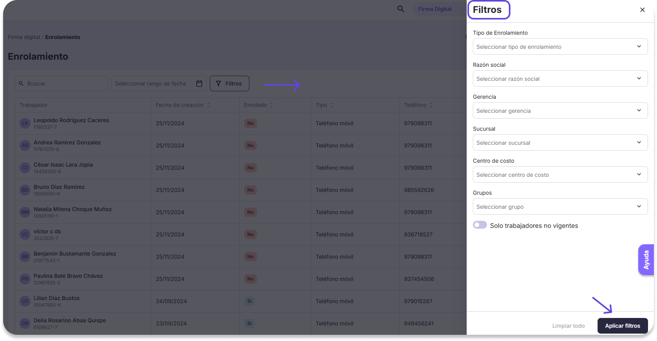The image size is (657, 341).
Task: Open the Ayuda help tab
Action: [x=646, y=260]
